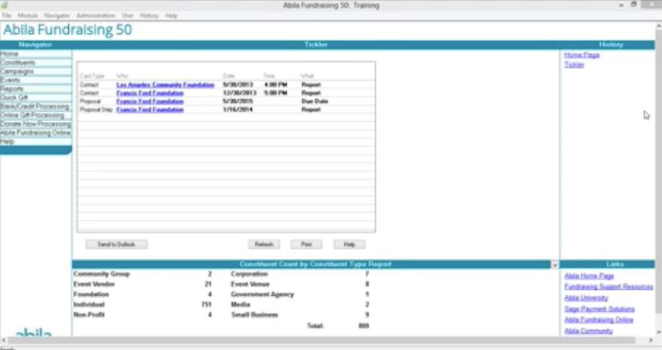Open Fundraising Support Resources link

pos(609,286)
